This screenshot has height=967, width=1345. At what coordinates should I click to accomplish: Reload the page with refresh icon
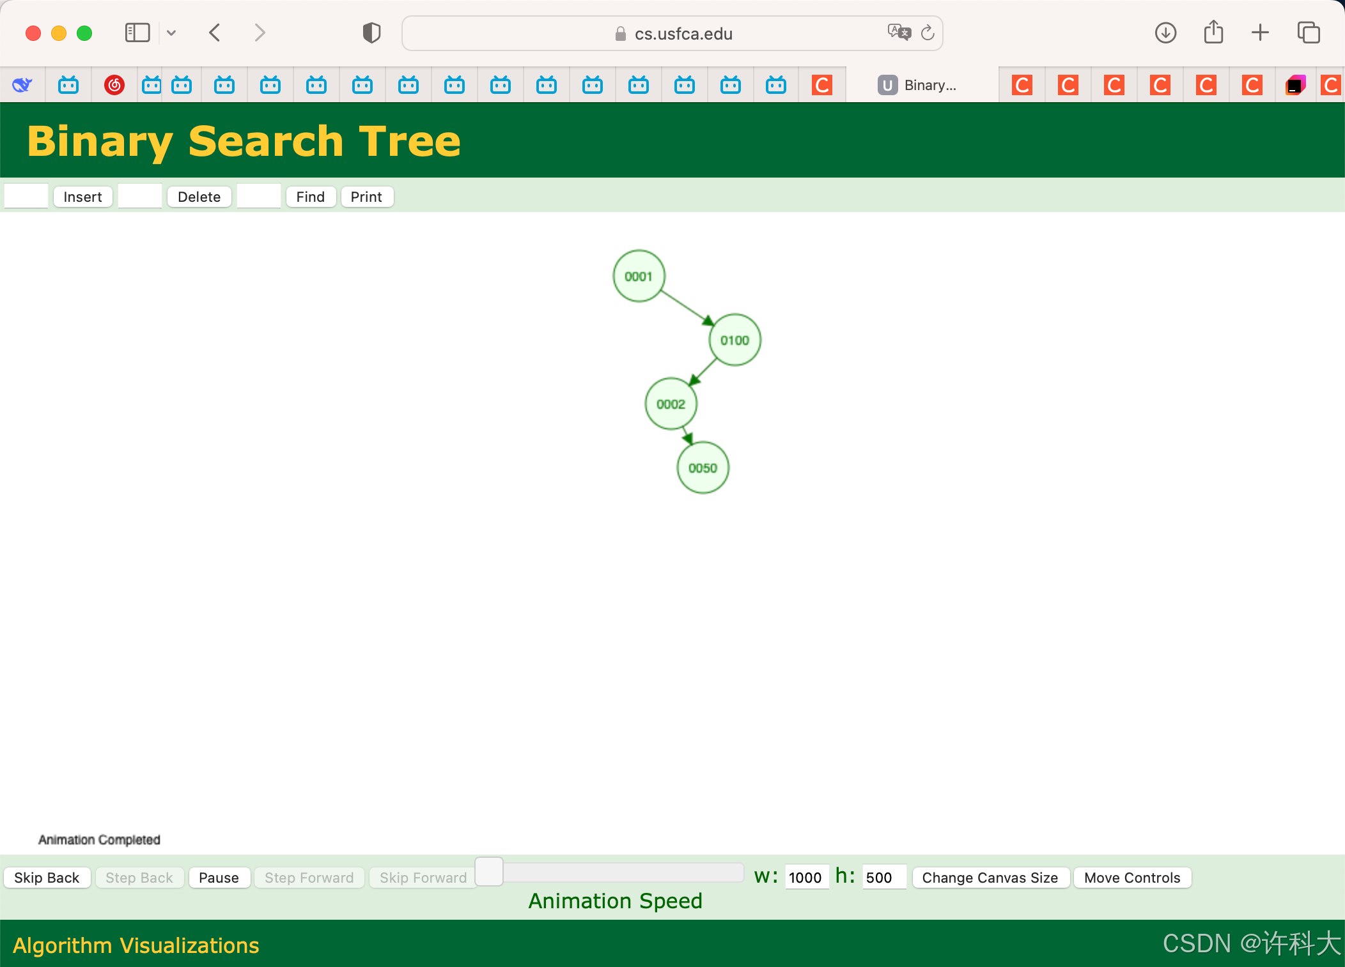click(928, 33)
